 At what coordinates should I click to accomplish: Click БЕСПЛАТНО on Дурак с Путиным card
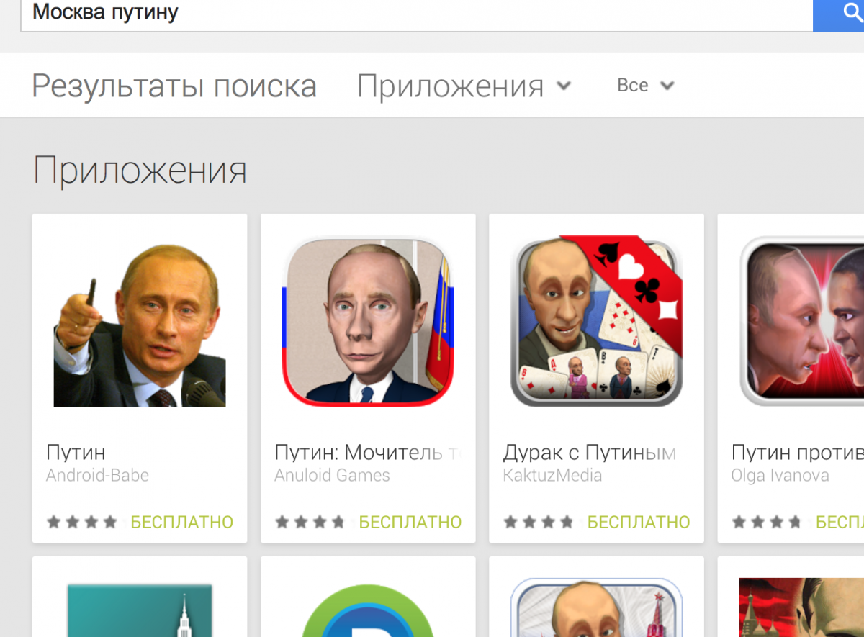pos(639,522)
